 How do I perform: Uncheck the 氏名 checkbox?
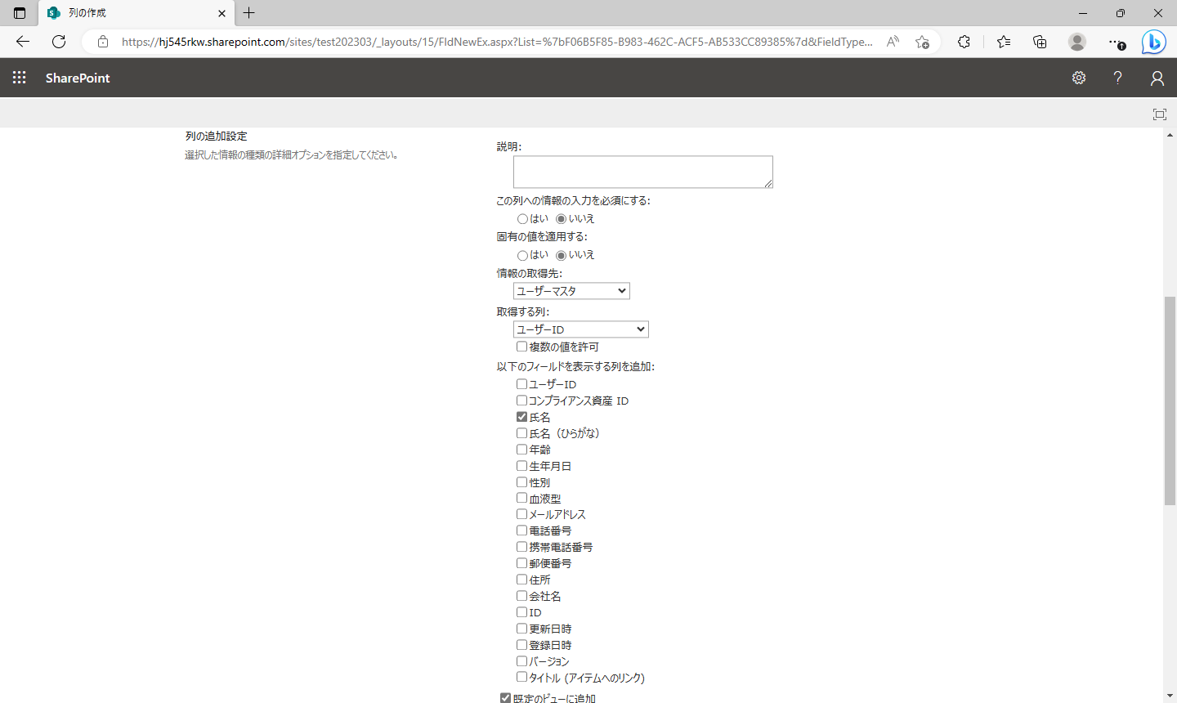(521, 417)
